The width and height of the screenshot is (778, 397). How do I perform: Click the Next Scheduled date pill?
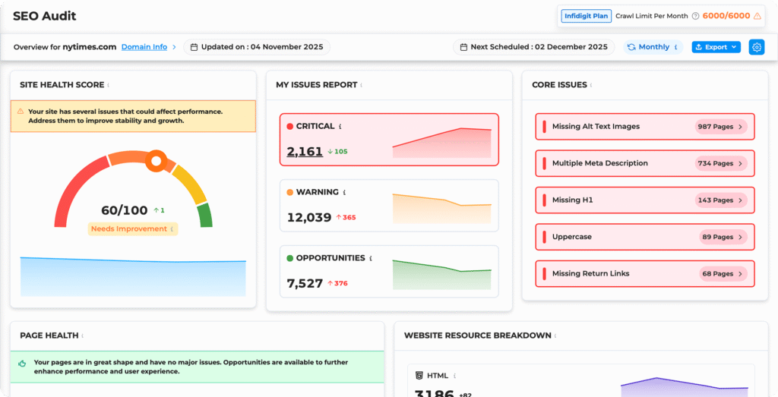tap(534, 47)
